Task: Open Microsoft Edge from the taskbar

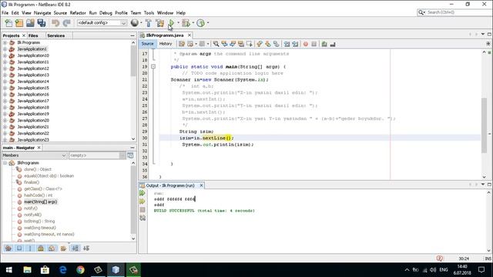Action: click(63, 270)
